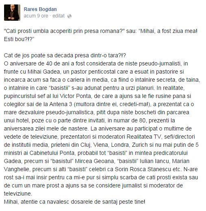Image resolution: width=206 pixels, height=211 pixels.
Task: Select the 'Antena 3' mention
Action: coord(61,104)
